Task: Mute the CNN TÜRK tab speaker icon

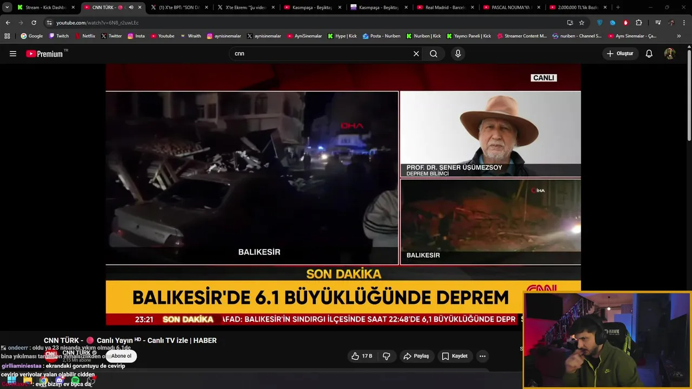Action: [131, 8]
